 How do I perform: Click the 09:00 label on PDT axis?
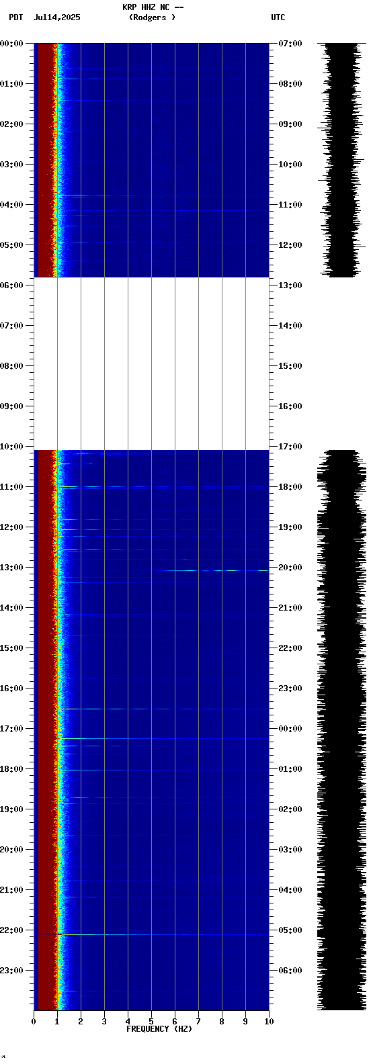point(12,406)
